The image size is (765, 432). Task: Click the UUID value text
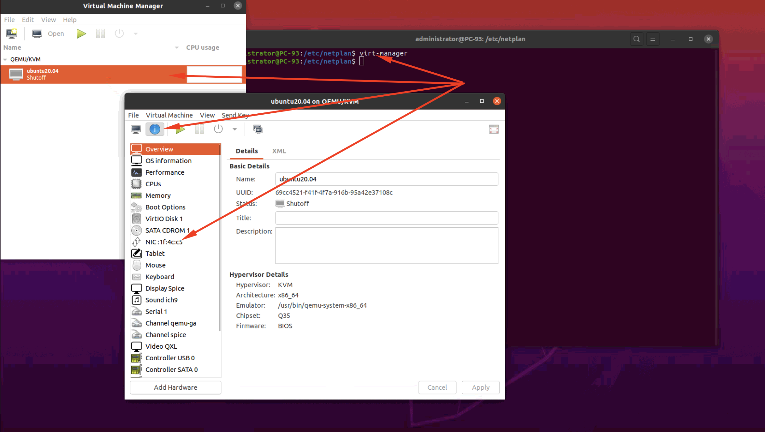tap(334, 192)
